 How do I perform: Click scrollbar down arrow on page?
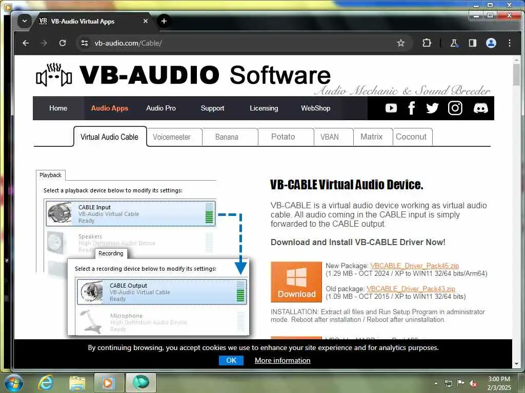[x=516, y=364]
